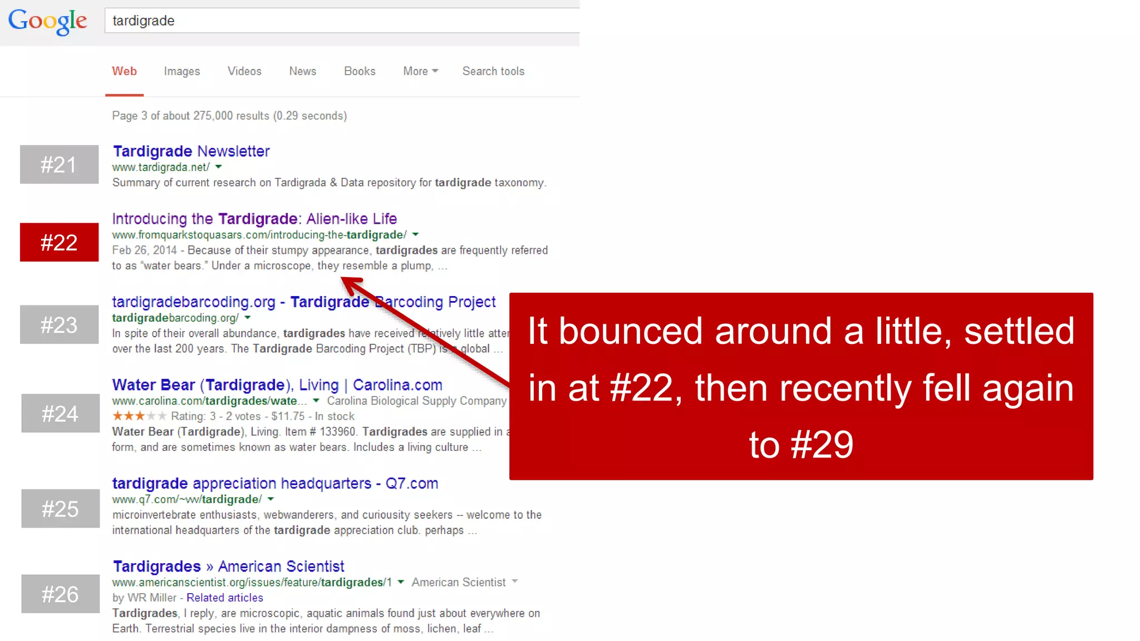The image size is (1140, 641).
Task: Open the Tardigrade Barcoding Project result
Action: point(304,302)
